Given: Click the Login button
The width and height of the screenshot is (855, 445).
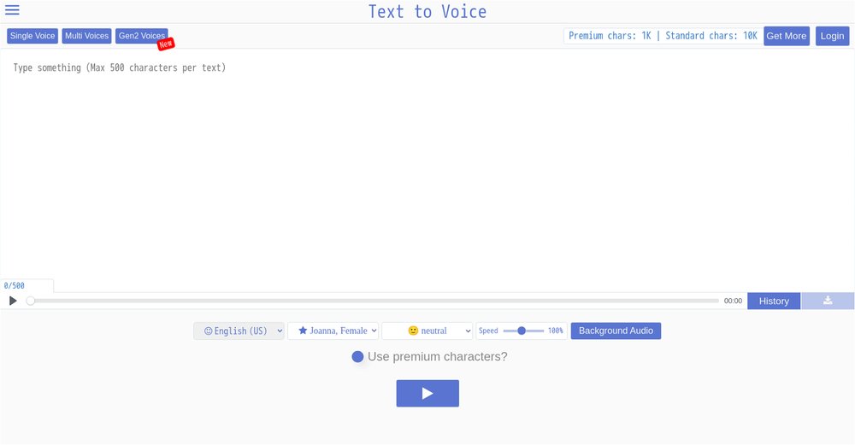Looking at the screenshot, I should 832,36.
